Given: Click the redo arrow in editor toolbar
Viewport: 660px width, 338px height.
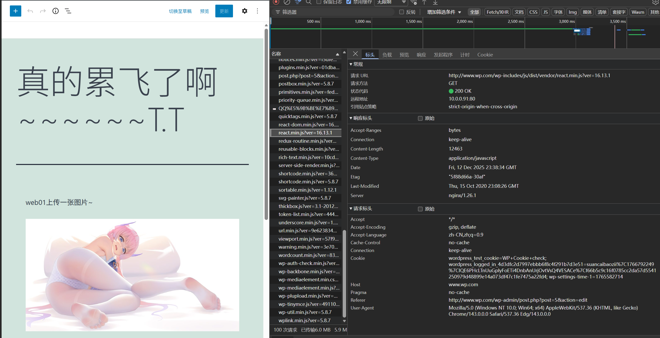Looking at the screenshot, I should click(43, 11).
